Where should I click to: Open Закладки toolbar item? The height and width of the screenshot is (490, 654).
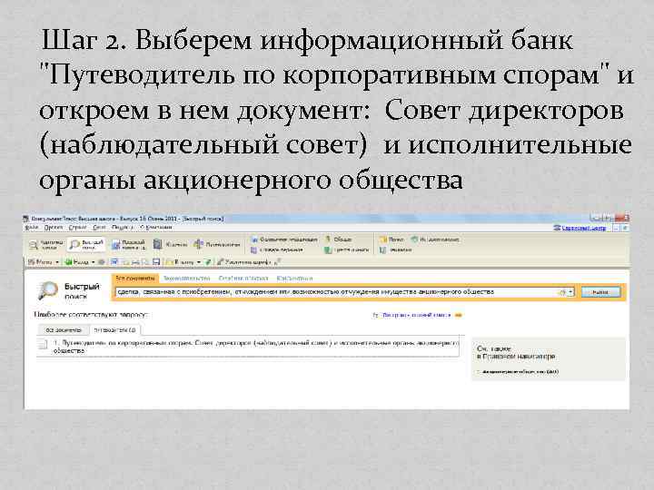point(395,250)
